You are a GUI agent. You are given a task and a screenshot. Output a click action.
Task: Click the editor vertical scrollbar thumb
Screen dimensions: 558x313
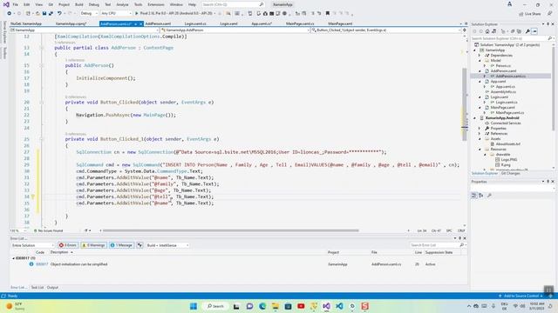[x=465, y=104]
